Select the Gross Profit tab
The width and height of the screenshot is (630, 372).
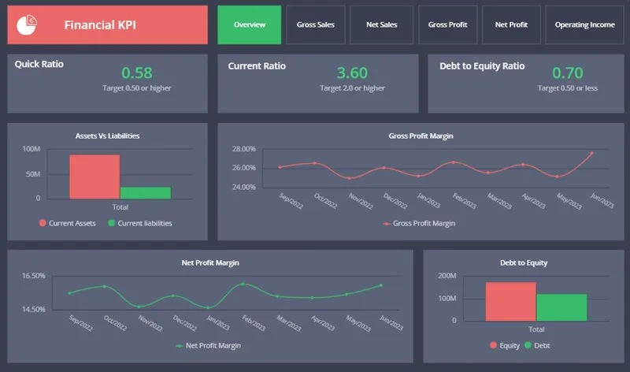point(447,25)
